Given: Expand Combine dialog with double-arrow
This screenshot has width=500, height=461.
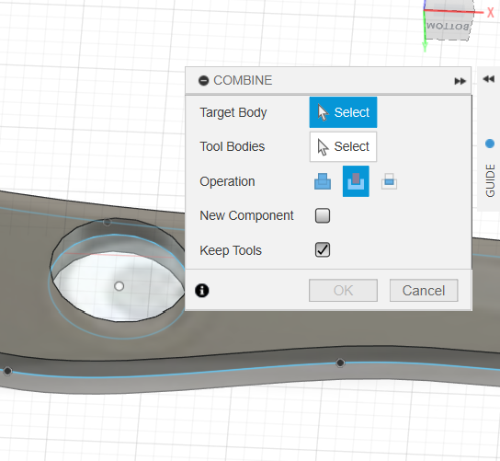Looking at the screenshot, I should pyautogui.click(x=460, y=81).
